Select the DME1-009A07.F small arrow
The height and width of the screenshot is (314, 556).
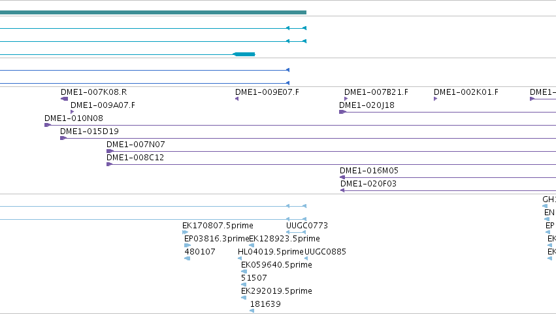click(x=73, y=112)
